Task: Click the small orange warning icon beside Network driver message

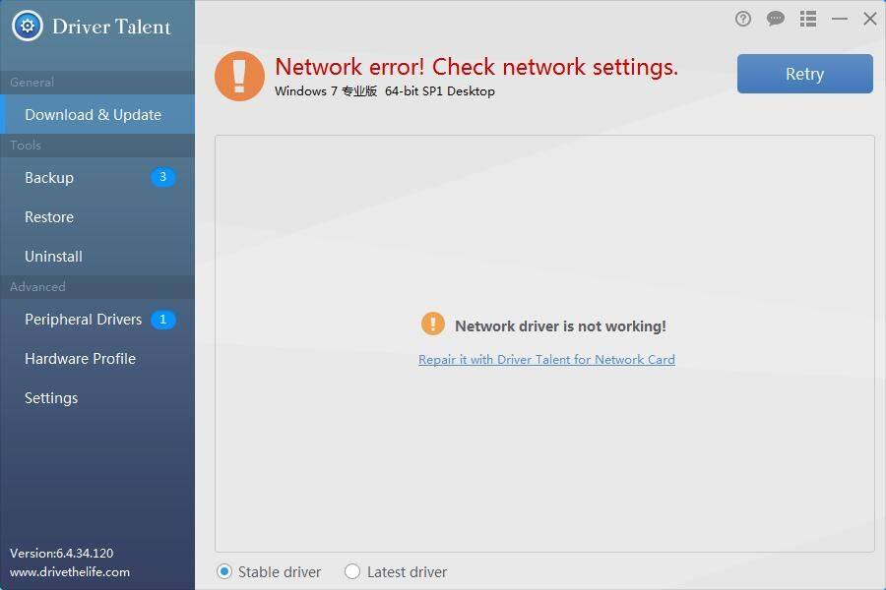Action: tap(433, 324)
